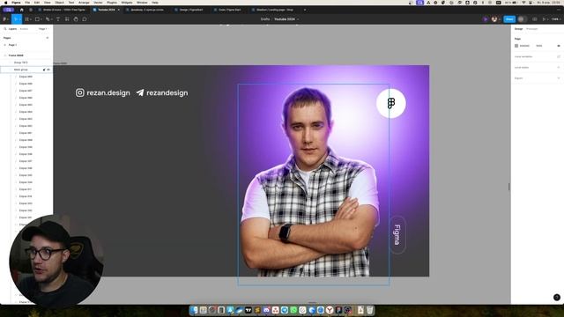Switch to the Prototype tab
564x317 pixels.
point(532,29)
